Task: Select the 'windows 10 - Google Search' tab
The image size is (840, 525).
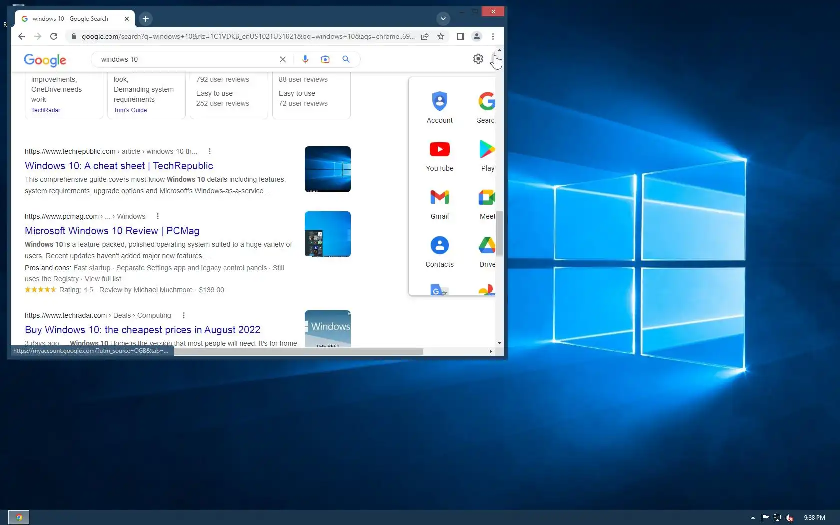Action: [x=70, y=19]
